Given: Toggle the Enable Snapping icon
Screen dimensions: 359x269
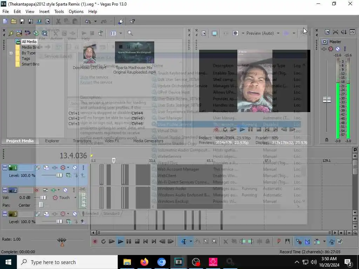Looking at the screenshot, I should [299, 242].
